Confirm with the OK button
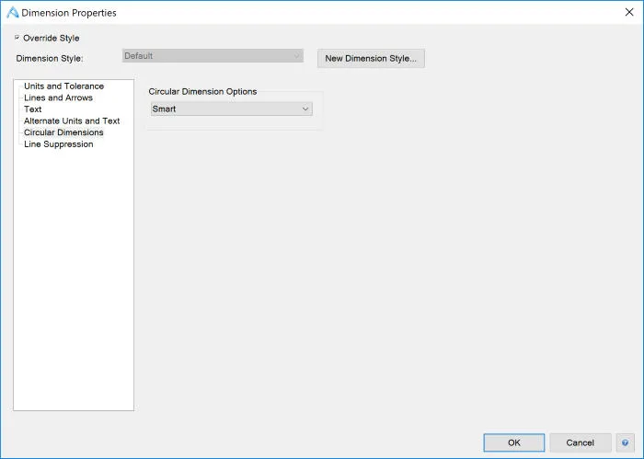Viewport: 644px width, 459px height. [x=514, y=442]
